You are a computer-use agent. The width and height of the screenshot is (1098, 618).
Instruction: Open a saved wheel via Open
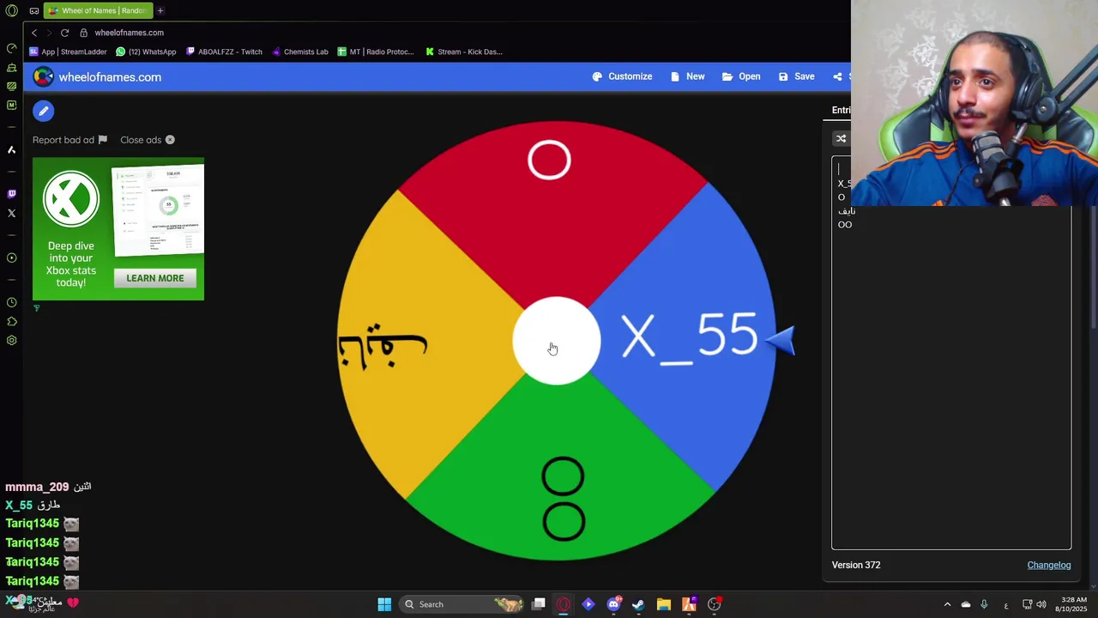click(x=741, y=76)
